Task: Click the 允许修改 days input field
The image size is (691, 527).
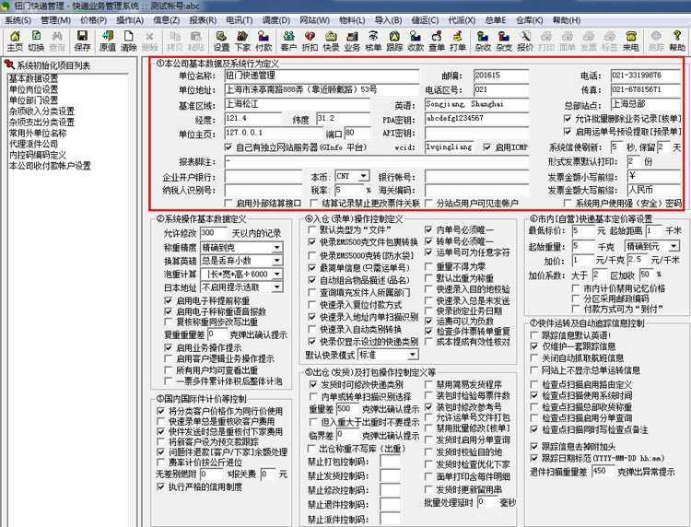Action: [x=214, y=233]
